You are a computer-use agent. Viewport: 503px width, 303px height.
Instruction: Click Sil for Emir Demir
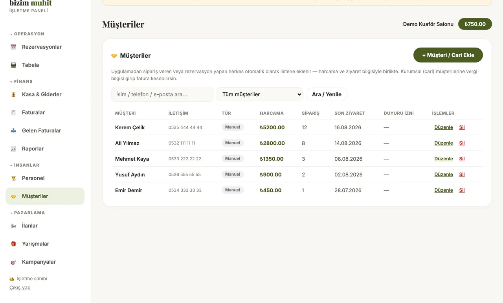coord(462,190)
